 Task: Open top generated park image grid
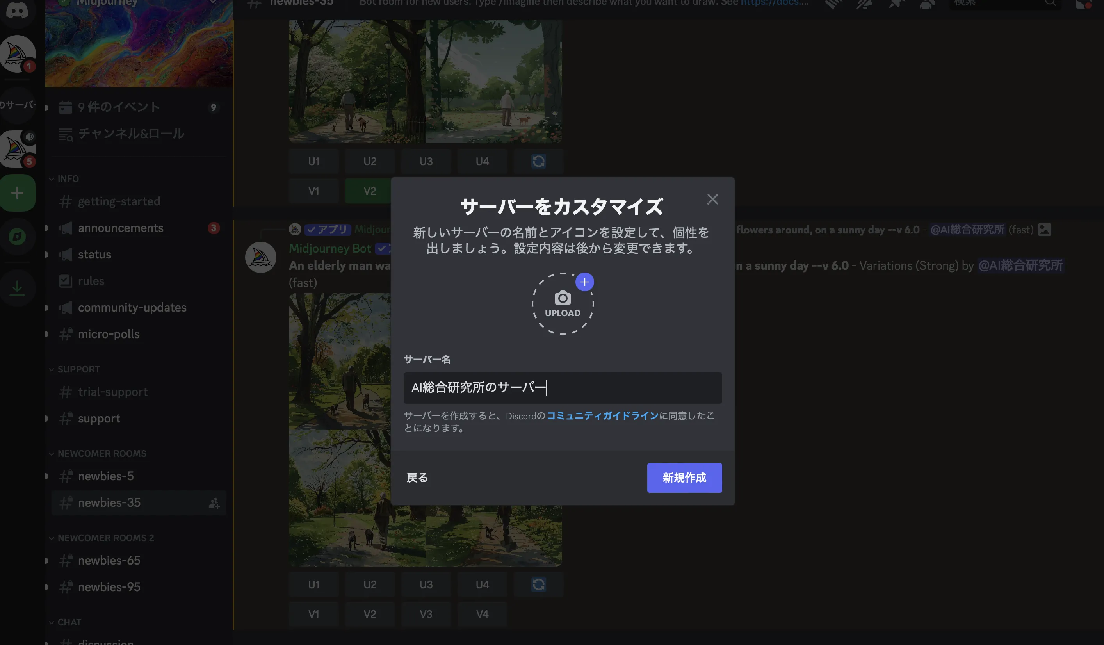pyautogui.click(x=425, y=81)
